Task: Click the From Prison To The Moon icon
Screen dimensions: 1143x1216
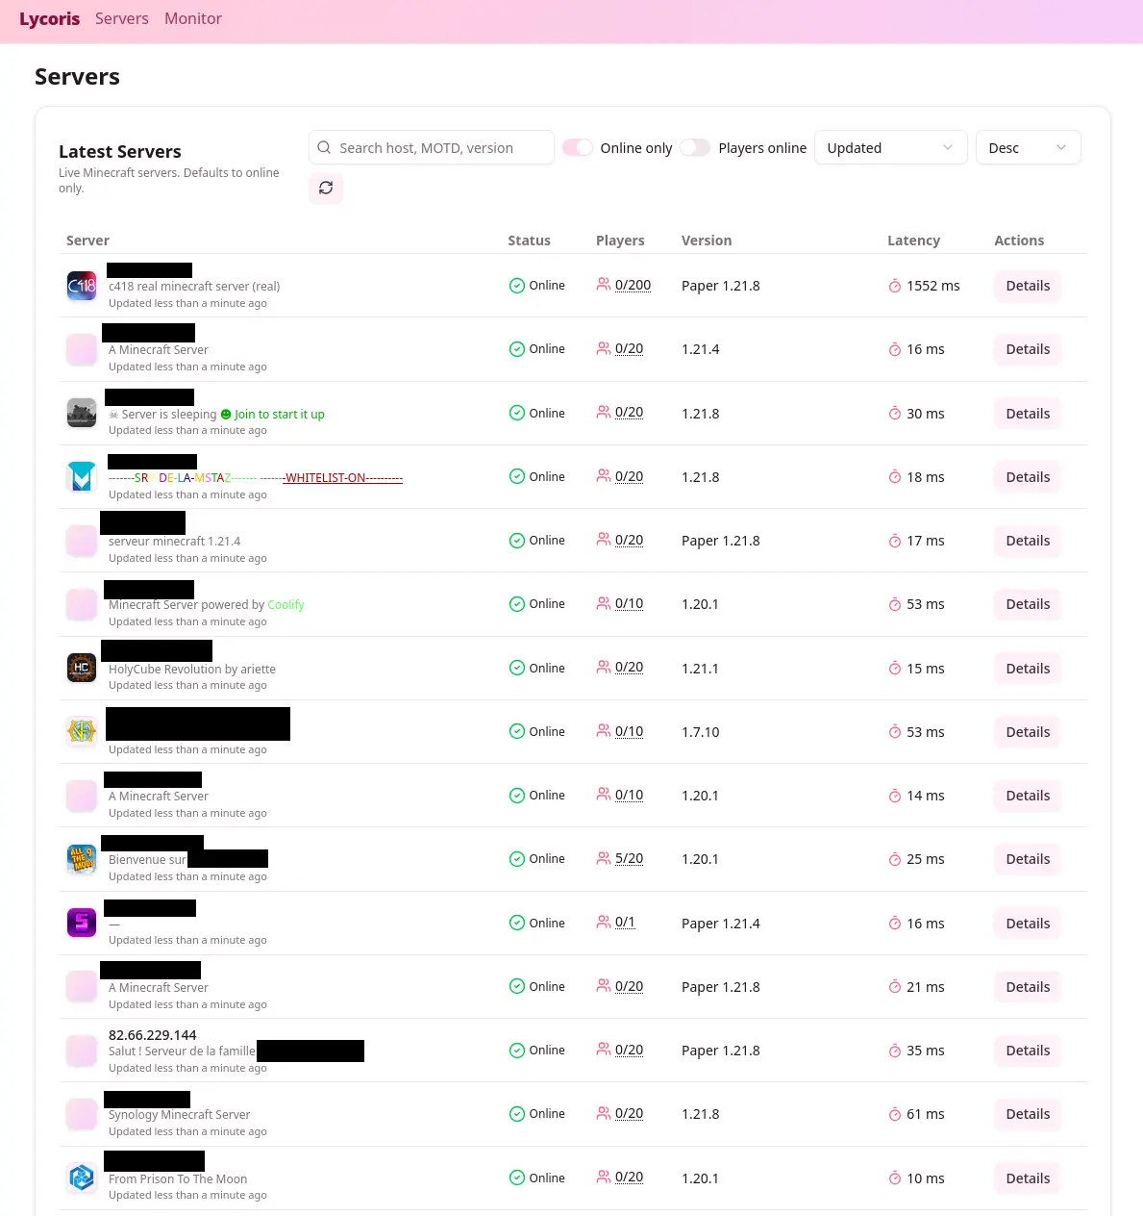Action: (x=82, y=1178)
